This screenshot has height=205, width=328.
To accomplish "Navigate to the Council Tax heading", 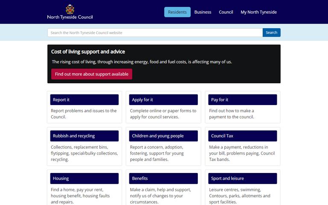I will 243,136.
